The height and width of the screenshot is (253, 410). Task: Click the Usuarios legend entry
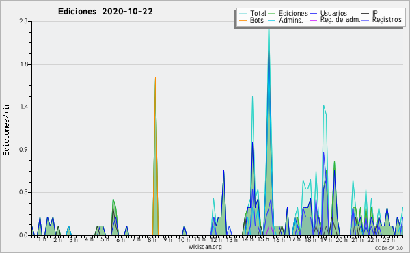click(x=329, y=13)
